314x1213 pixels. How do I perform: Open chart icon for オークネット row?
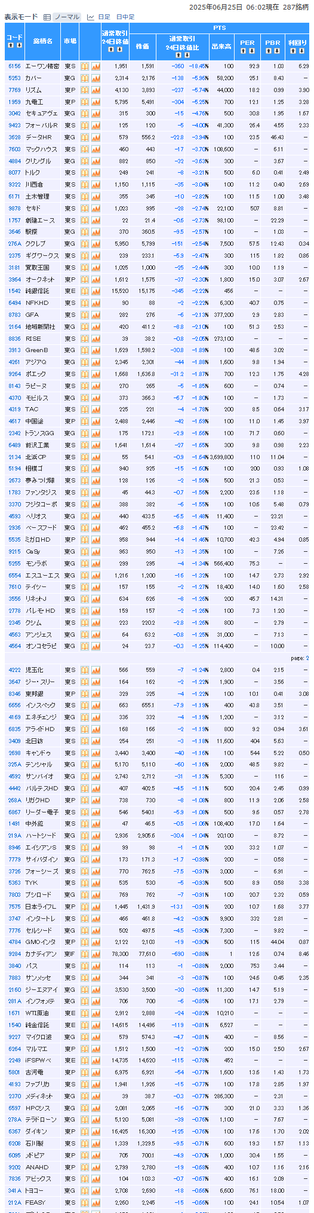[96, 279]
